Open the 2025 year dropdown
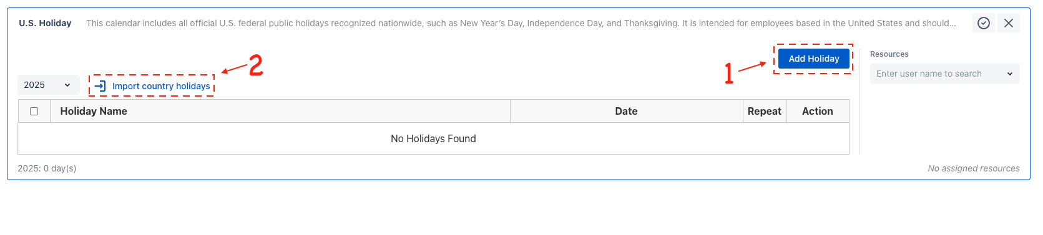This screenshot has width=1043, height=235. click(49, 85)
